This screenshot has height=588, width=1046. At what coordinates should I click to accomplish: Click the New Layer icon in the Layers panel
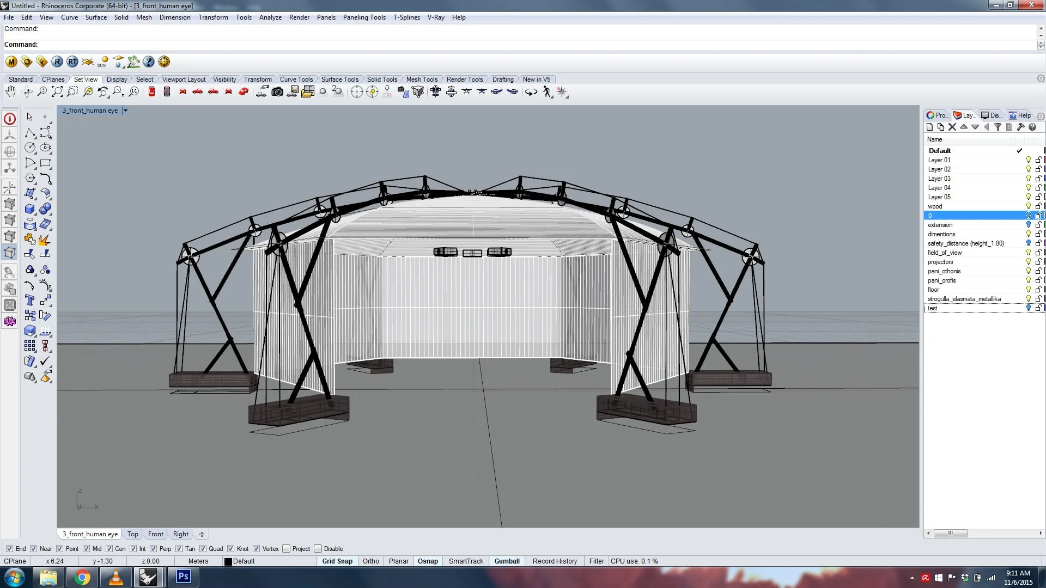(x=929, y=127)
